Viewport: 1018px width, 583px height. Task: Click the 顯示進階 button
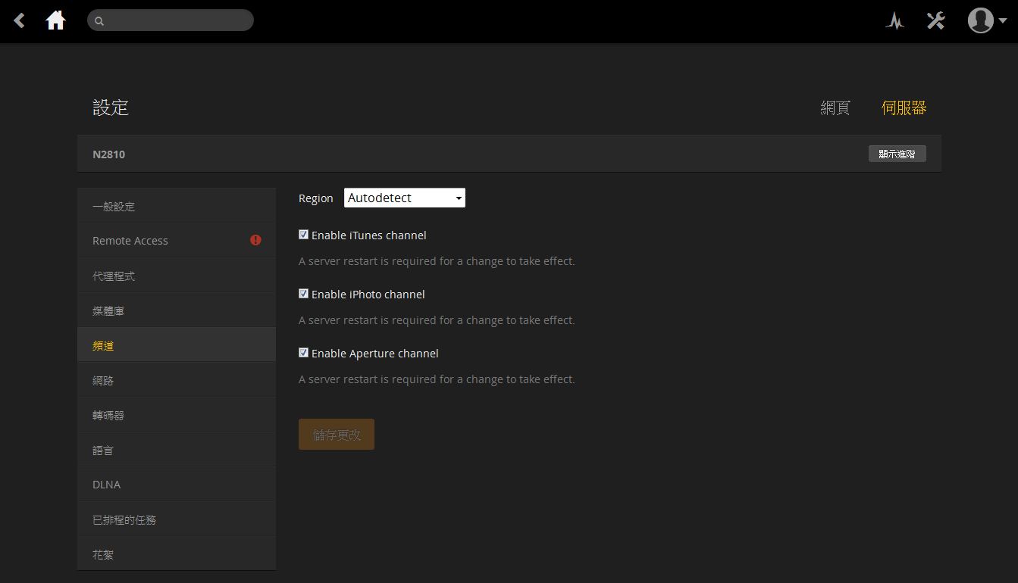tap(897, 154)
